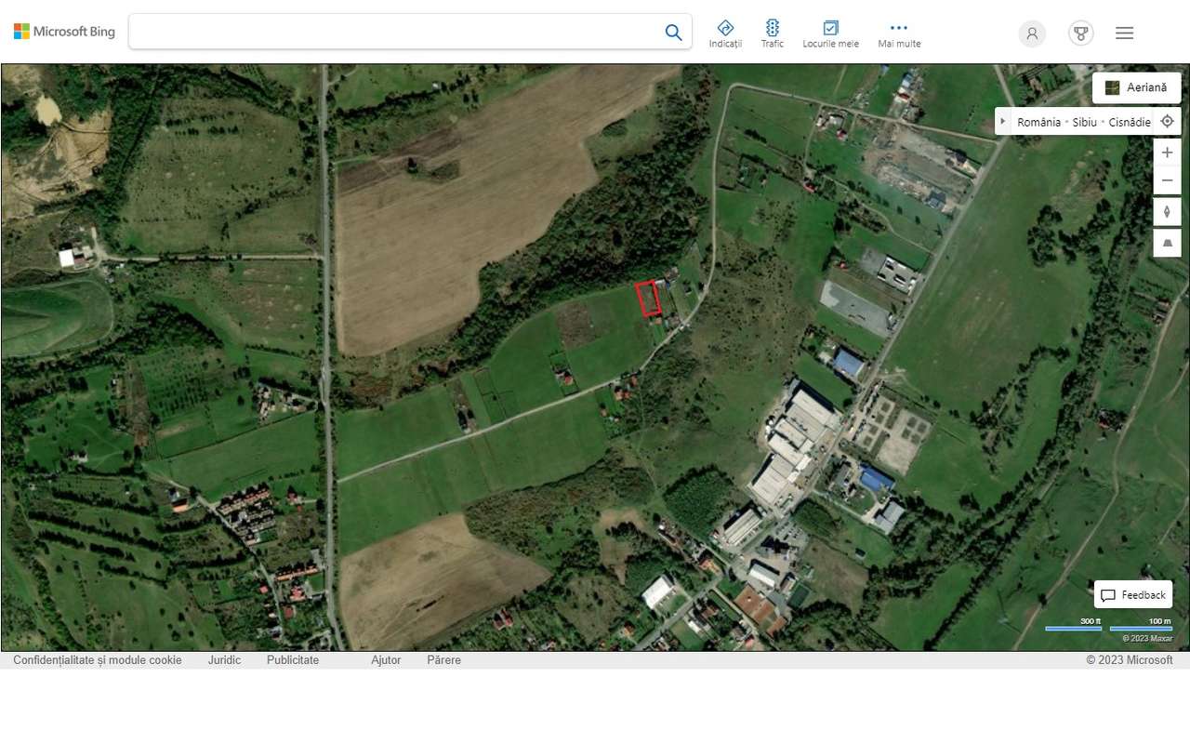The height and width of the screenshot is (744, 1190).
Task: Click the Feedback button
Action: 1133,594
